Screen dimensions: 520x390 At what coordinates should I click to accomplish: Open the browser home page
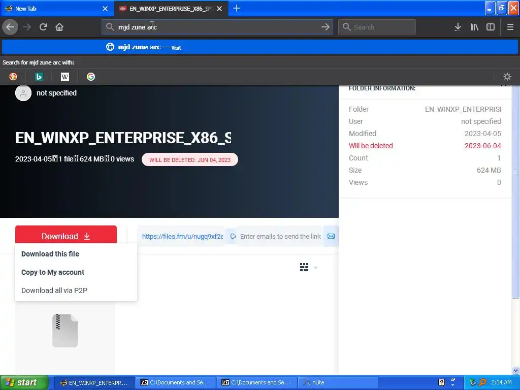point(59,27)
